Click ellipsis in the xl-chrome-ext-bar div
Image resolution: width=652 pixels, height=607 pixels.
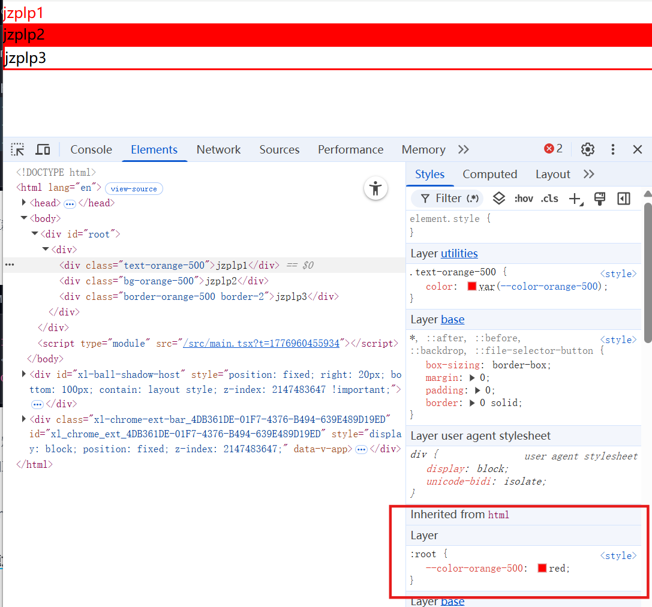(361, 449)
